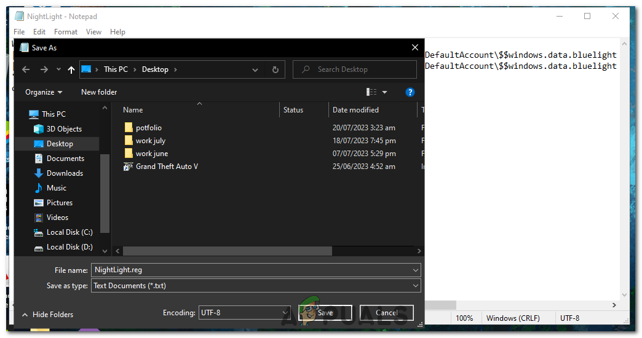The width and height of the screenshot is (642, 338).
Task: Select Local Disk (D:) drive
Action: [x=69, y=247]
